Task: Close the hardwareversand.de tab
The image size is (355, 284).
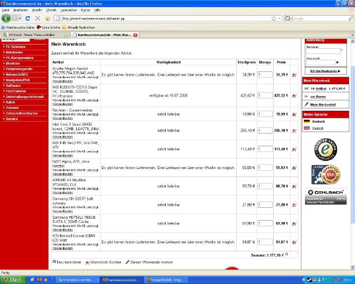Action: 135,35
